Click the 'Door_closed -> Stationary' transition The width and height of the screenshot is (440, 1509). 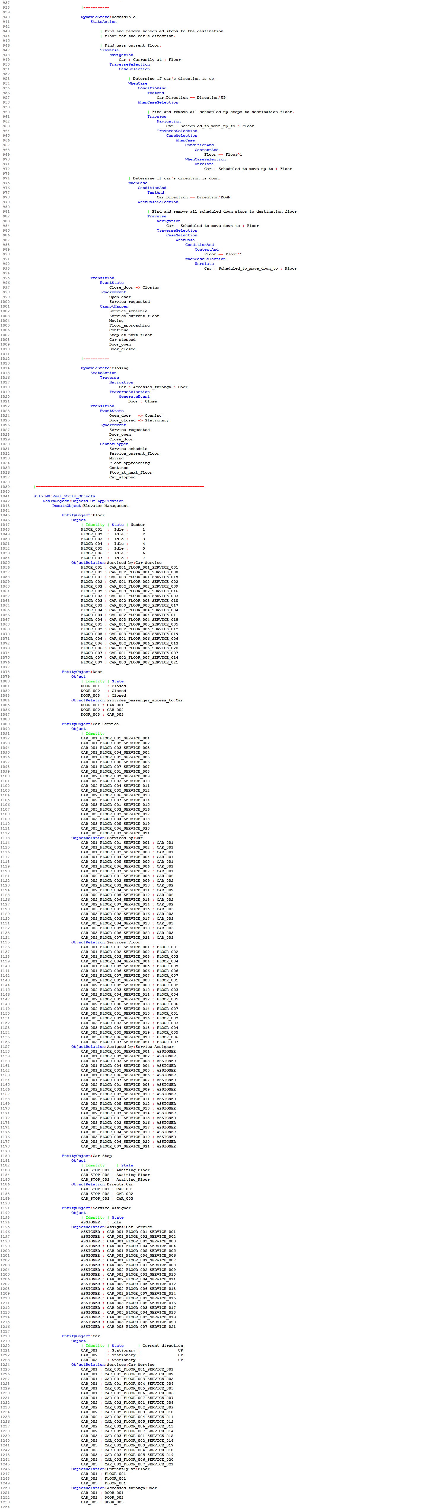(x=138, y=420)
